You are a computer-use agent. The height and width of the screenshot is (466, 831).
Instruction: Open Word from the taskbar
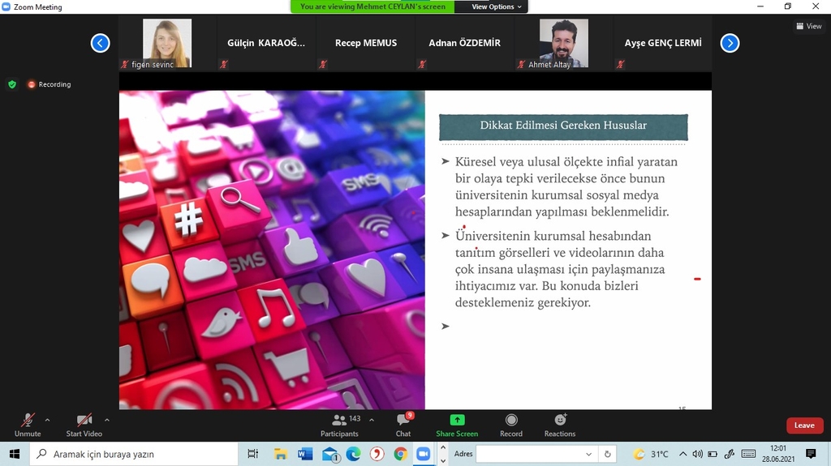(x=305, y=454)
